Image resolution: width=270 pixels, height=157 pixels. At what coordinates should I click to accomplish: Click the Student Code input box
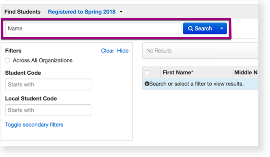click(48, 84)
